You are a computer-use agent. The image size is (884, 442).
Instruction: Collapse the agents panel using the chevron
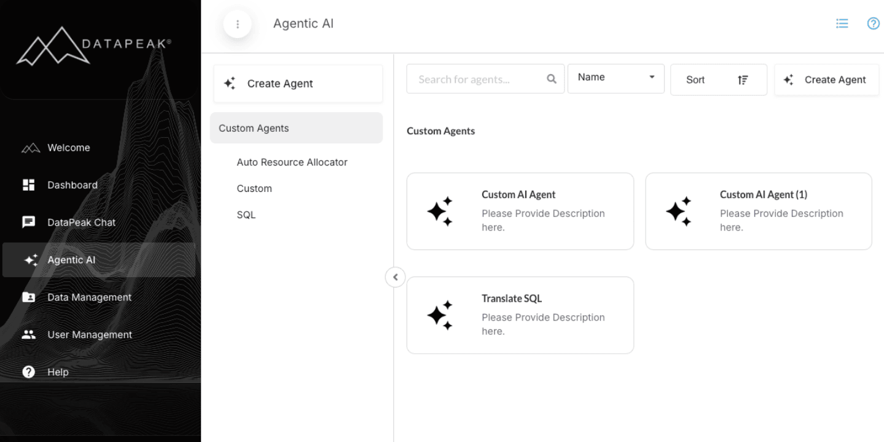pos(395,277)
